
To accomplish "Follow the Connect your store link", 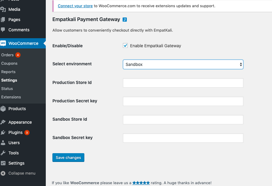I will point(75,6).
